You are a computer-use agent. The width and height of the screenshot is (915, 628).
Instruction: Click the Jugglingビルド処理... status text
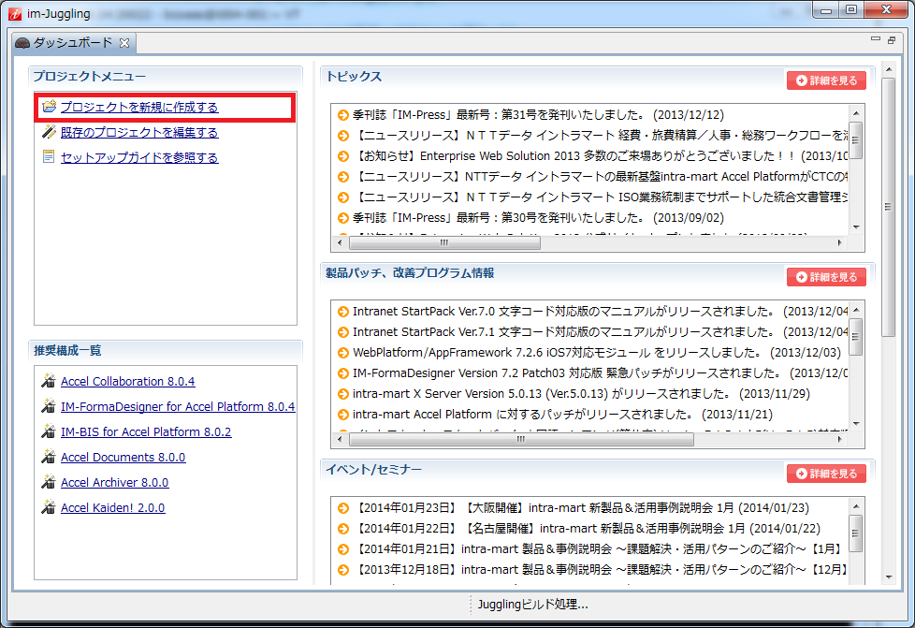532,605
